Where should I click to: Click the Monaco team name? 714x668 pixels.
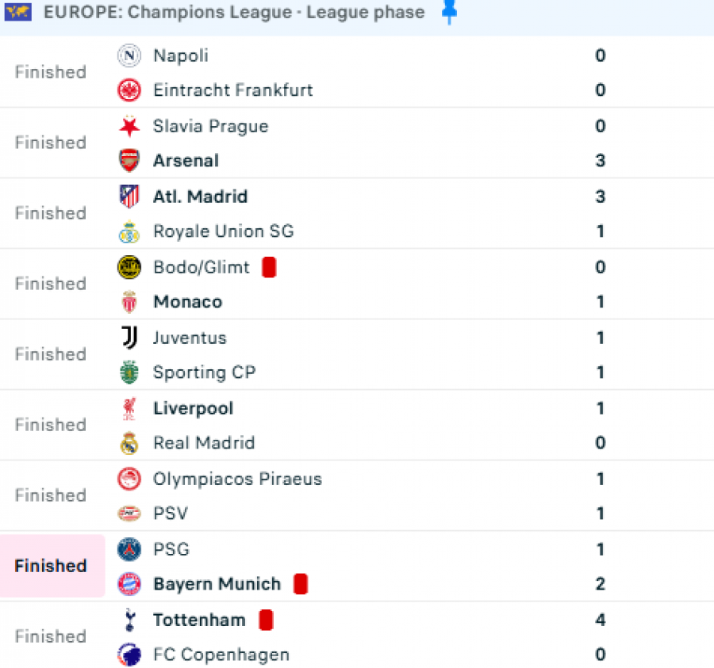187,302
